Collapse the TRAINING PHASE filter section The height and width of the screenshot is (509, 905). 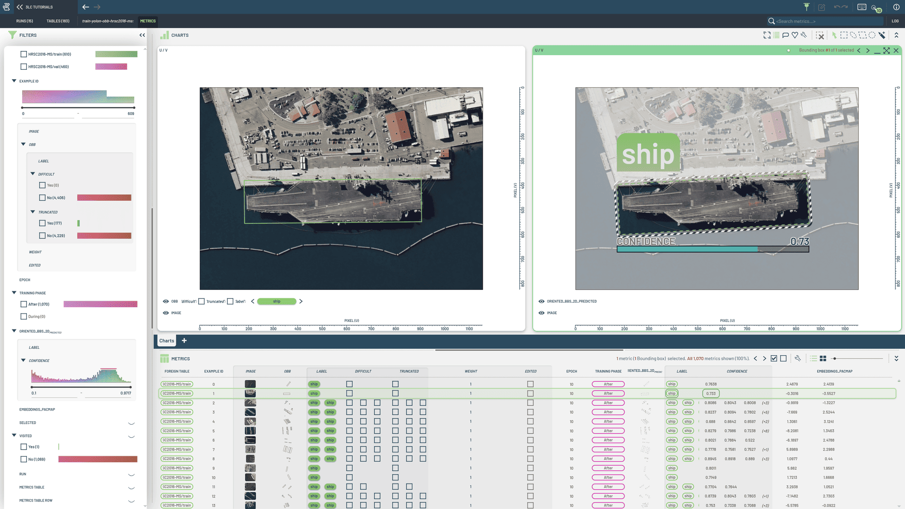pyautogui.click(x=14, y=293)
